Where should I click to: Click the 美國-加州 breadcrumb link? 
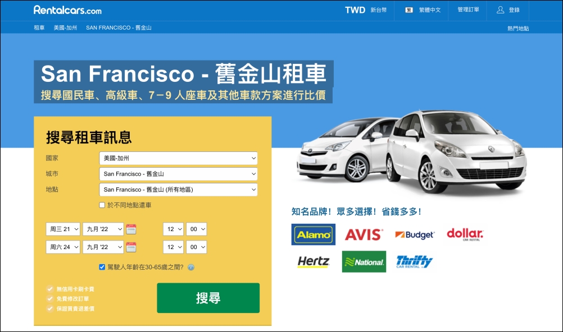[65, 27]
